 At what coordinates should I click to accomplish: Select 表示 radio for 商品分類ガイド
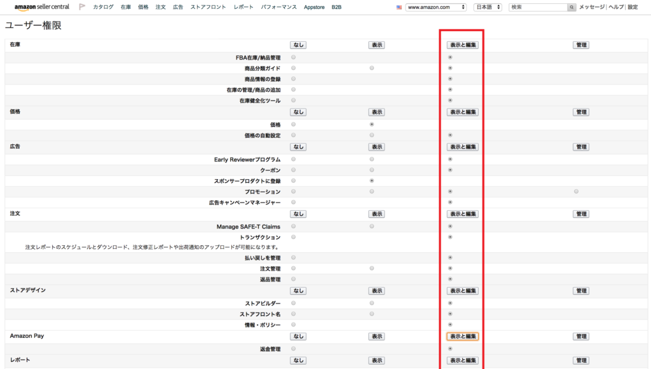tap(371, 68)
